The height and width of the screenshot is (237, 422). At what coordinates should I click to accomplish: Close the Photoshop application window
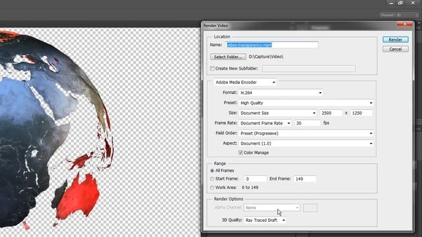point(413,3)
